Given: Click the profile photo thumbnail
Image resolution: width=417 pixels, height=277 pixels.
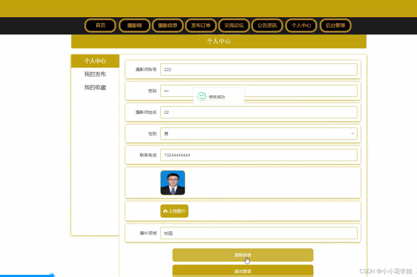Looking at the screenshot, I should click(173, 182).
